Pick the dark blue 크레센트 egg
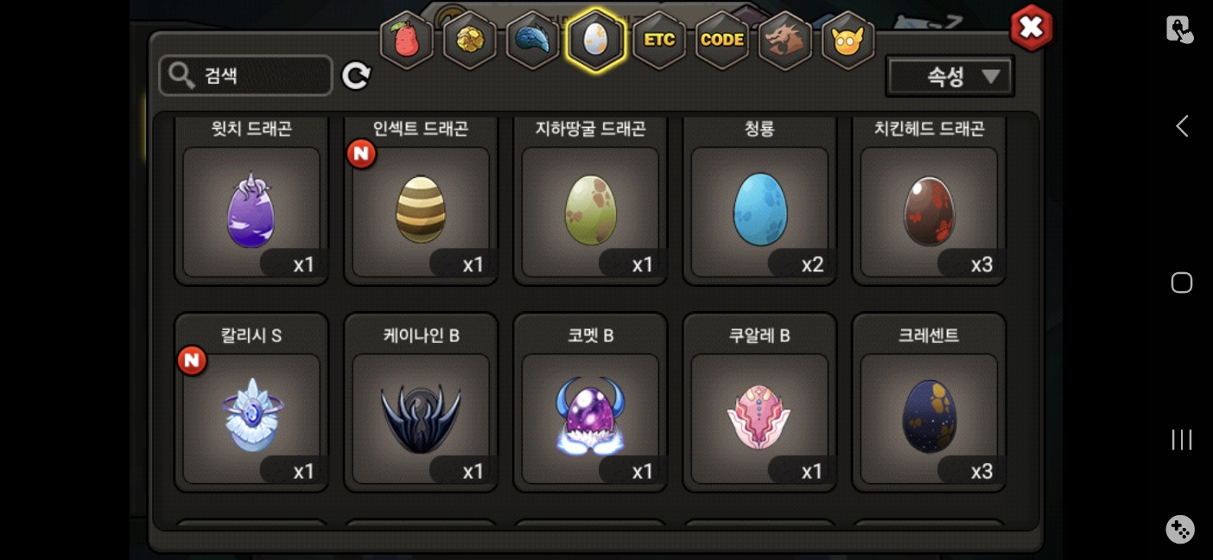Image resolution: width=1213 pixels, height=560 pixels. point(929,402)
